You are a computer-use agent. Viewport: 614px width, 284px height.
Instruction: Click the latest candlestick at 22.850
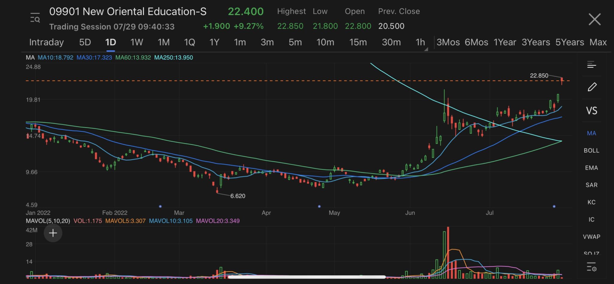pyautogui.click(x=562, y=81)
